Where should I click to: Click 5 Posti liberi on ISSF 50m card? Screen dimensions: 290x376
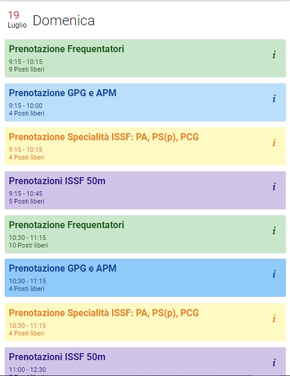click(x=26, y=201)
